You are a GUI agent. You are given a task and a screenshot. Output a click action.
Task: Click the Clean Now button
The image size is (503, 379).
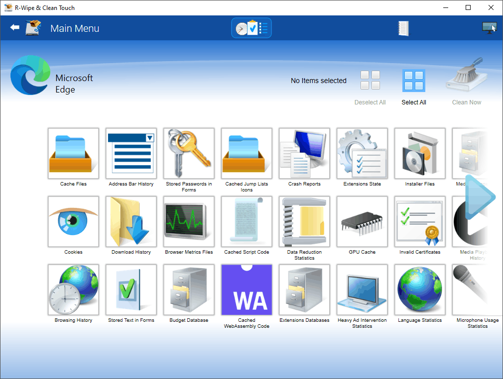click(467, 82)
